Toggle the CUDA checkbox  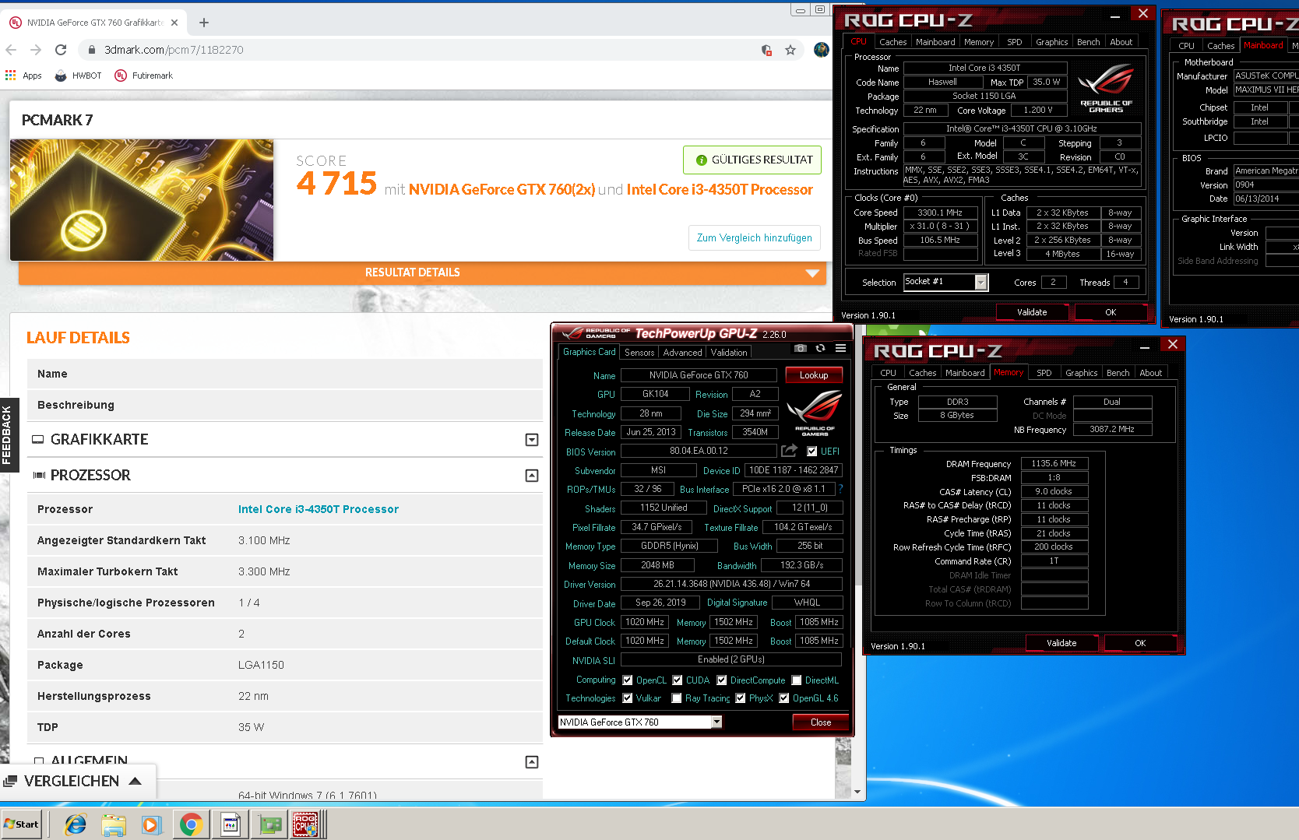[x=678, y=680]
